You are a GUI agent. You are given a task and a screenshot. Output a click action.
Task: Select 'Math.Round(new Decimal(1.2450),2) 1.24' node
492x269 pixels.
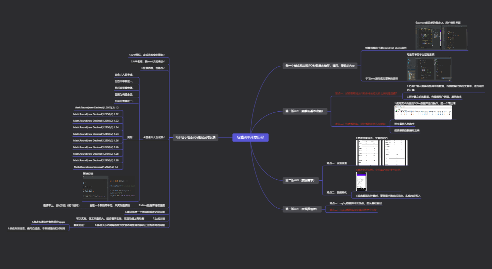coord(96,134)
